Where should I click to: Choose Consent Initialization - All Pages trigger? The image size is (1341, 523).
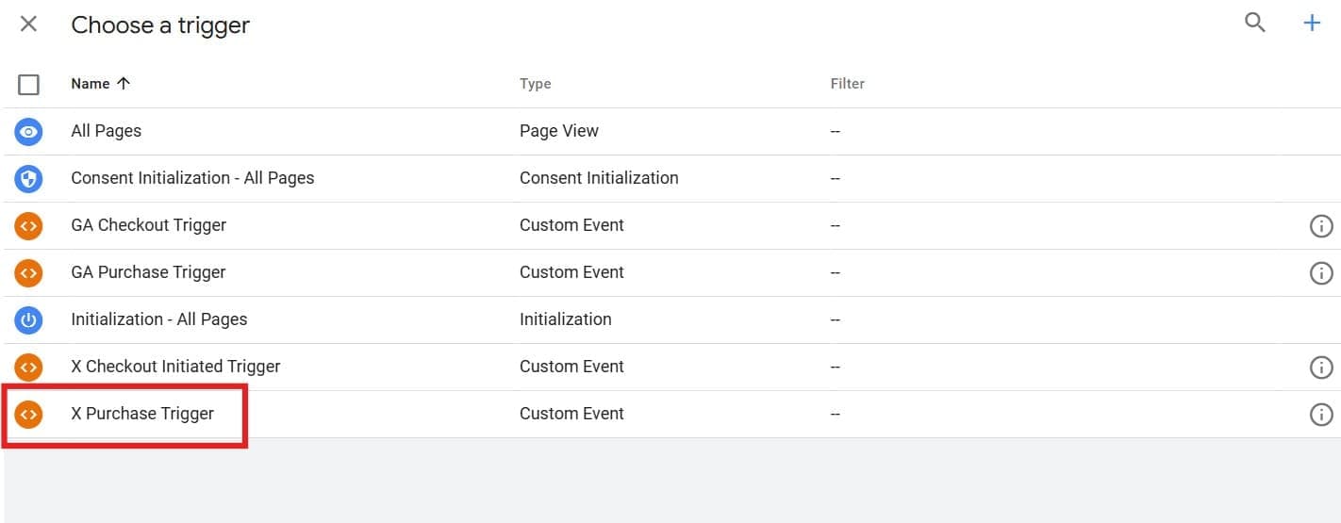click(x=192, y=178)
